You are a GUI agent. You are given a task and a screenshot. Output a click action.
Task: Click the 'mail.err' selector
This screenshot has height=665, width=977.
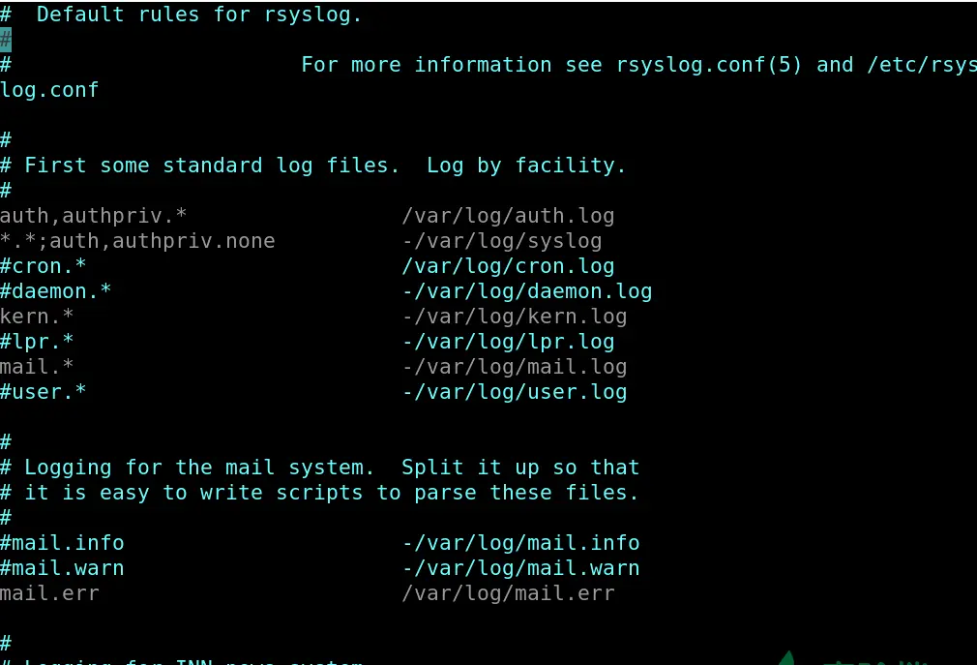tap(49, 592)
